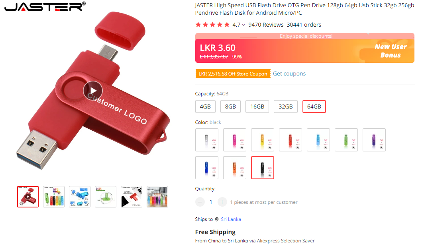Image resolution: width=426 pixels, height=246 pixels.
Task: Pick the pink flash drive color
Action: [x=235, y=140]
